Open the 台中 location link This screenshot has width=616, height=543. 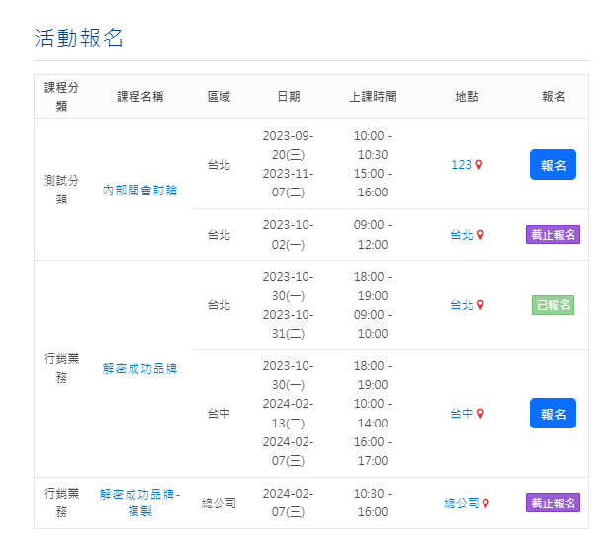click(x=461, y=414)
